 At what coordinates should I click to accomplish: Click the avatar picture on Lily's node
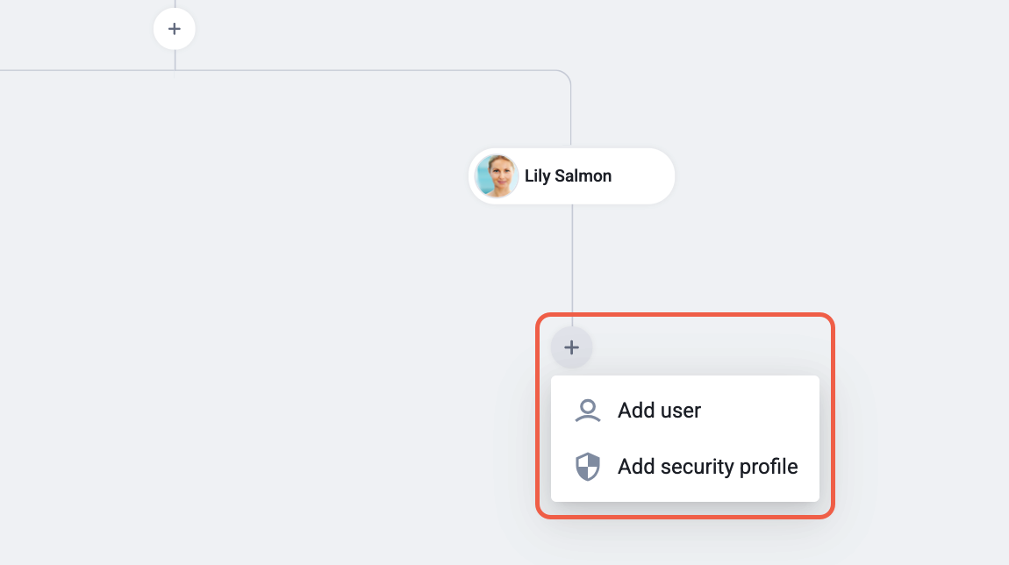(x=496, y=175)
